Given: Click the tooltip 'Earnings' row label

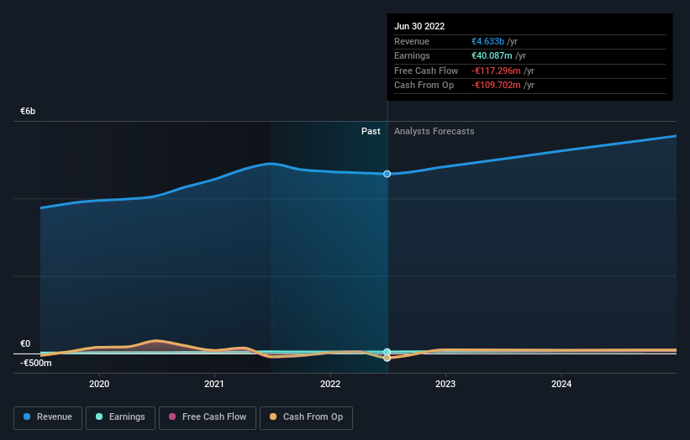Looking at the screenshot, I should 412,55.
